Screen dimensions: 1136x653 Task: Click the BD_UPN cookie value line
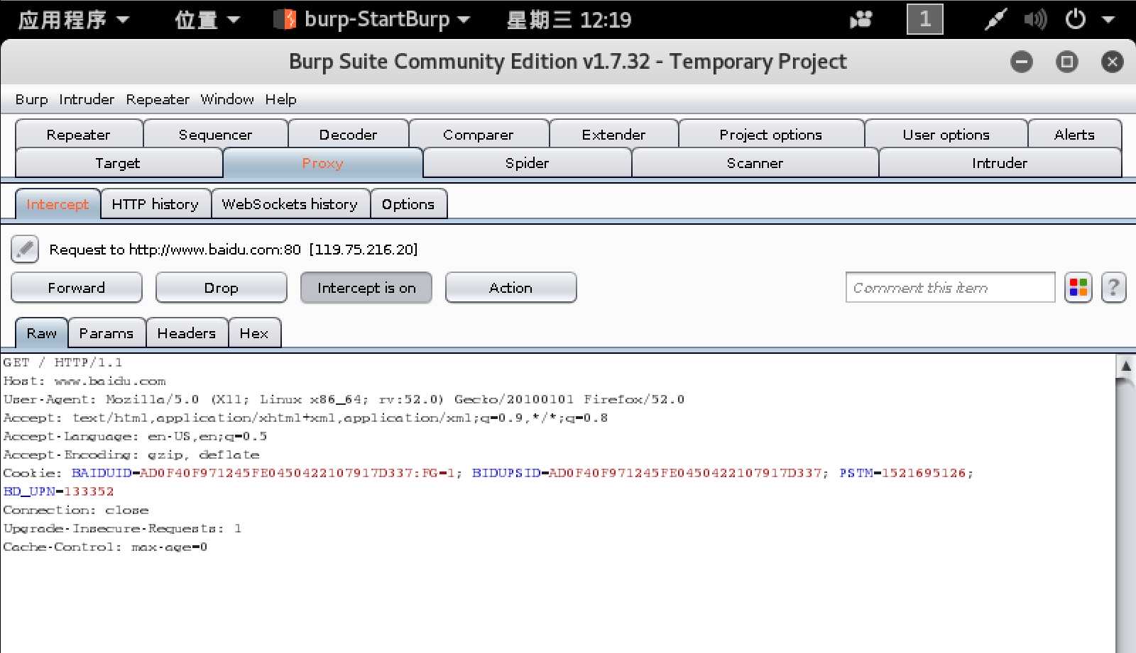pos(58,491)
